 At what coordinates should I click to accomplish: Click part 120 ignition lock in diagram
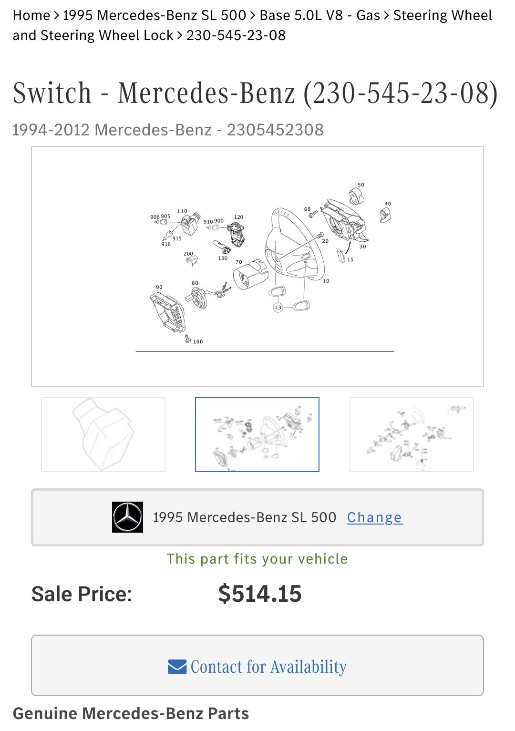(236, 234)
